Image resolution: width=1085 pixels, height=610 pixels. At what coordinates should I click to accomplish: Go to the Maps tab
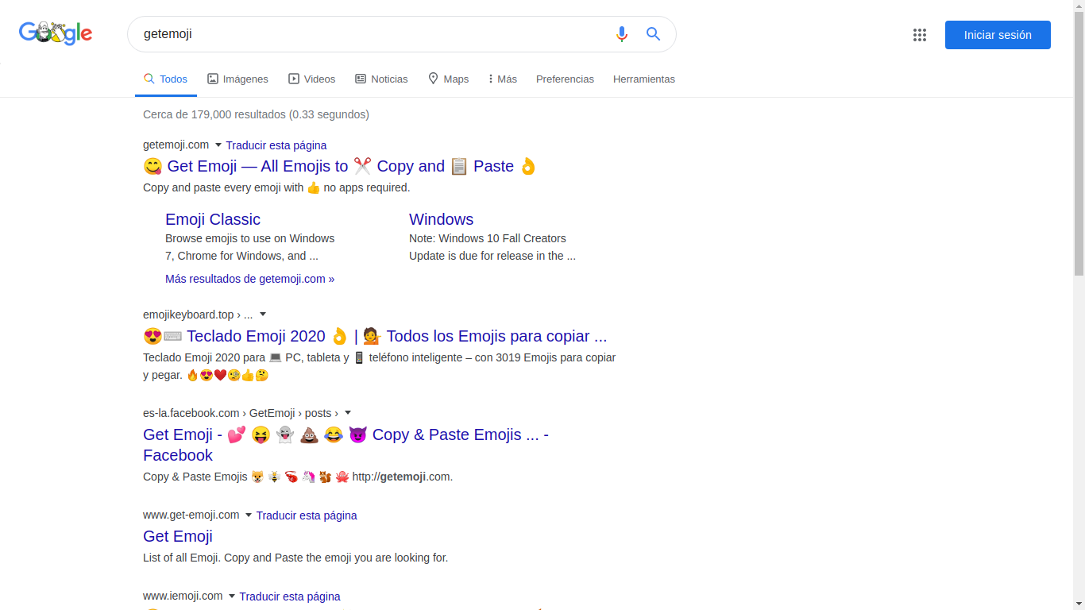(448, 79)
